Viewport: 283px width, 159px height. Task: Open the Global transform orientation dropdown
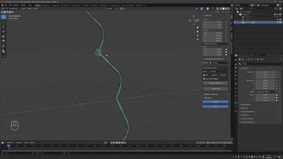tap(109, 8)
